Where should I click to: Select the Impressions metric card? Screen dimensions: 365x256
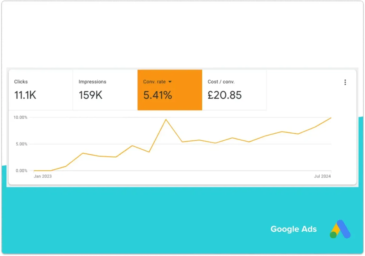(x=105, y=90)
